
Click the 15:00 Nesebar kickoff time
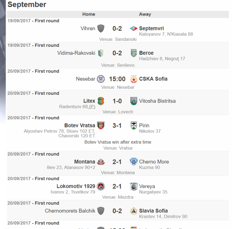117,79
